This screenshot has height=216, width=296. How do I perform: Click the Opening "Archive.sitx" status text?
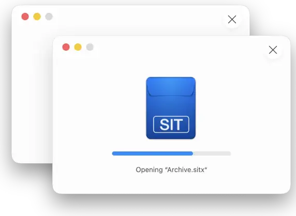click(x=171, y=169)
